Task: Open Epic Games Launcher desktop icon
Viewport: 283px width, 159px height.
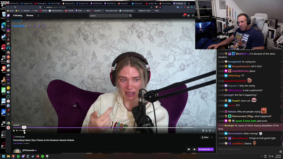Action: (4, 59)
